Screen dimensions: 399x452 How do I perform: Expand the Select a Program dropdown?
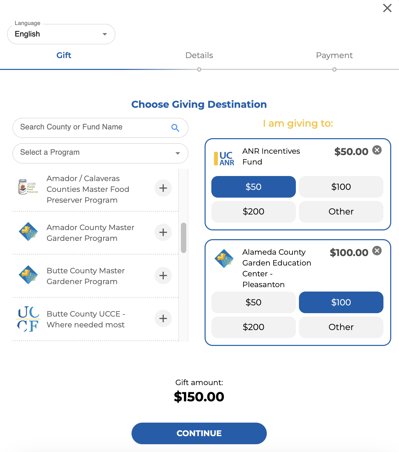100,153
